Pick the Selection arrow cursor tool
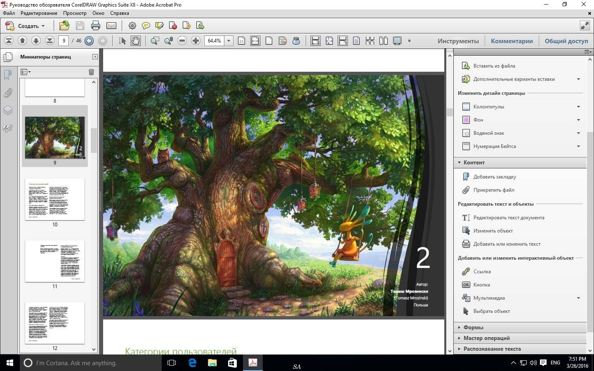Screen dimensions: 594x371 click(123, 40)
